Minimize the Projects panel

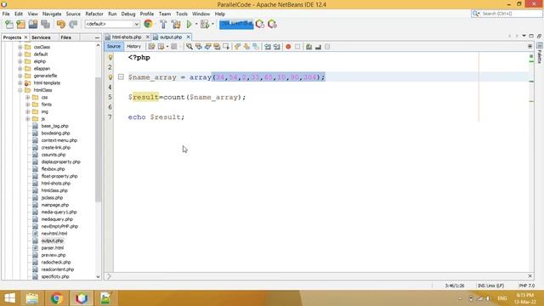(97, 37)
